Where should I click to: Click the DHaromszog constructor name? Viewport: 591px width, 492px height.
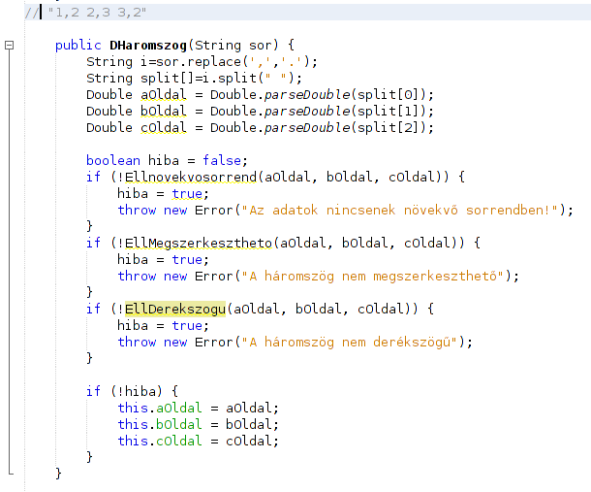pyautogui.click(x=143, y=46)
